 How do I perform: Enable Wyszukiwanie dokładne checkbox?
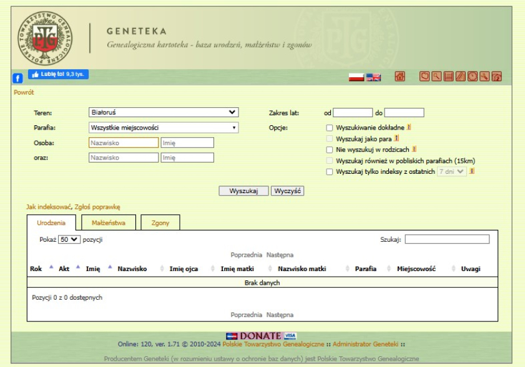pos(330,128)
